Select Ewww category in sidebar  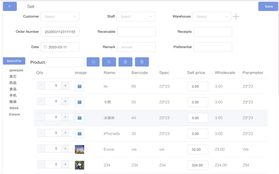[15, 114]
